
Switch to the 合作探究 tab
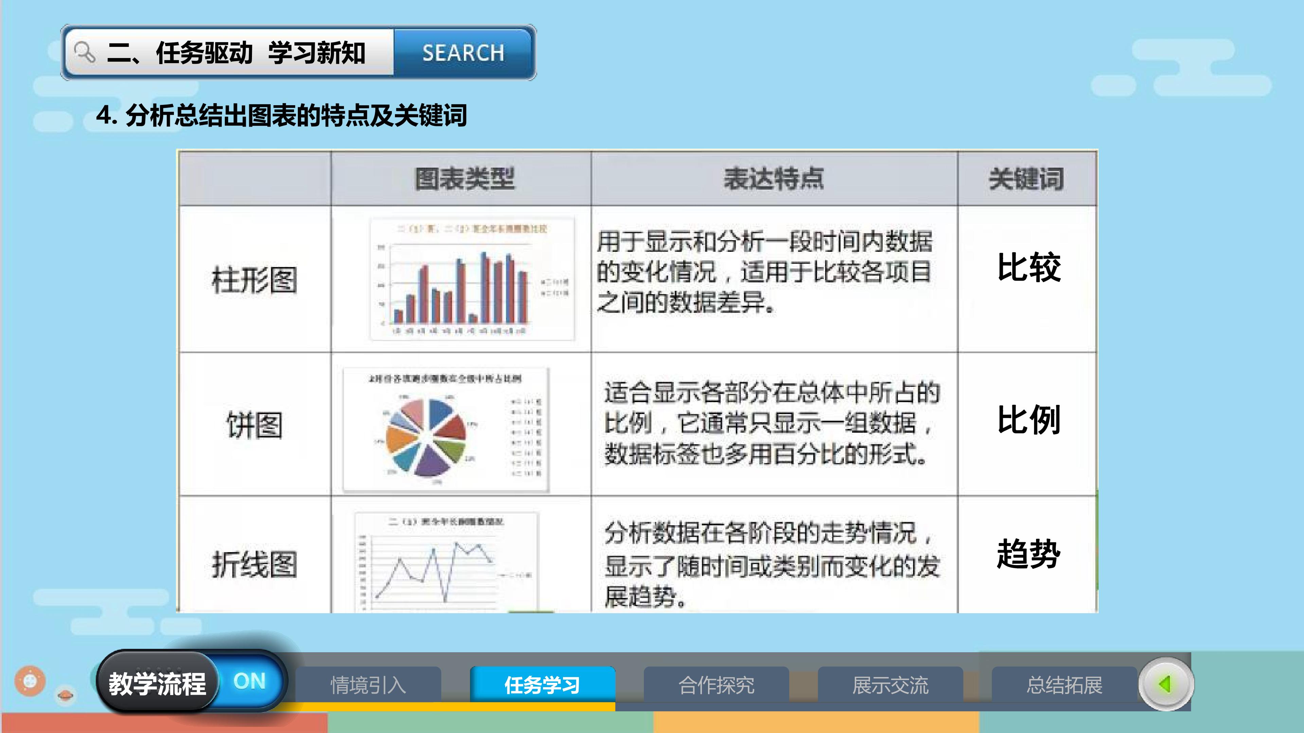pos(716,685)
